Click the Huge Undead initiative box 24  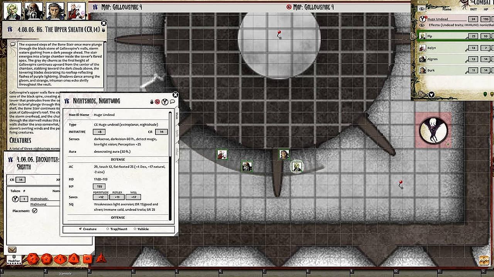coord(473,19)
